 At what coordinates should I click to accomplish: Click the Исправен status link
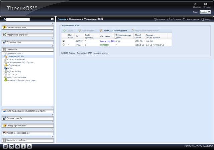105,45
